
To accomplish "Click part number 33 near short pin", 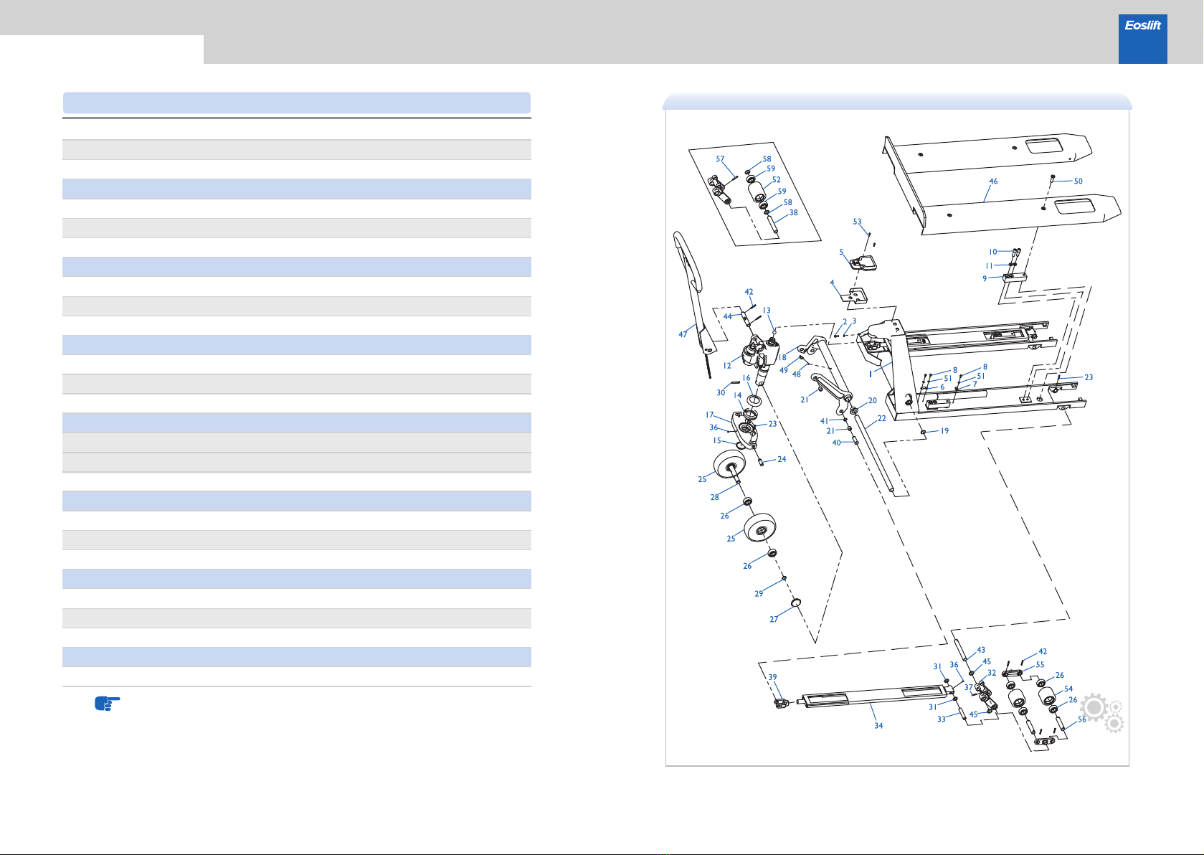I will coord(941,719).
